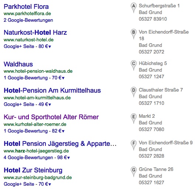Select map pin B at Von Eichendorff-Straße 18
This screenshot has width=195, height=192.
[134, 34]
